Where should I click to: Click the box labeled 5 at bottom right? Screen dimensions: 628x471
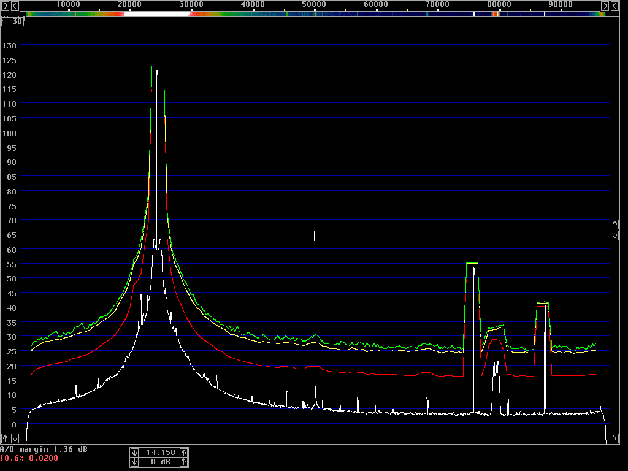coord(615,438)
